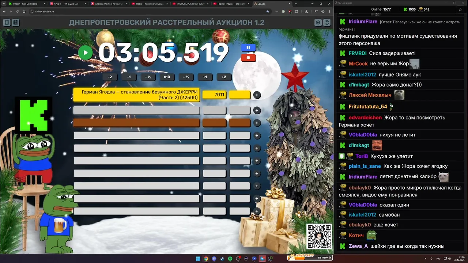Open Steam from taskbar
This screenshot has width=468, height=263.
[222, 259]
